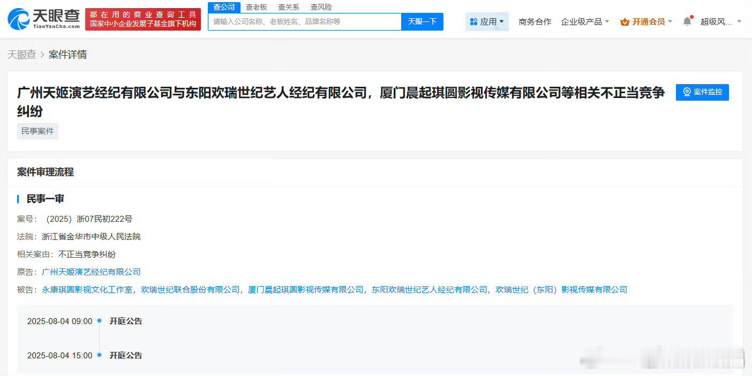
Task: Open 商务合作 link
Action: click(535, 22)
